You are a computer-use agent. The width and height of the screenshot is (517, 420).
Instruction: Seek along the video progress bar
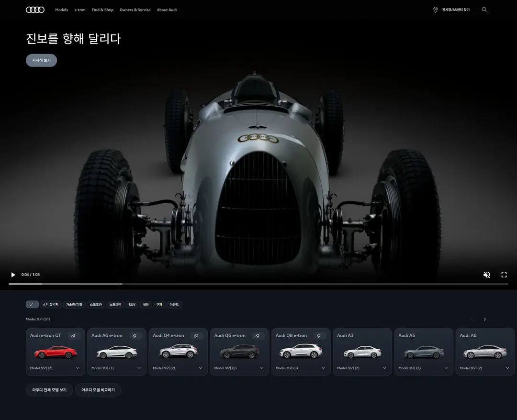pos(258,284)
